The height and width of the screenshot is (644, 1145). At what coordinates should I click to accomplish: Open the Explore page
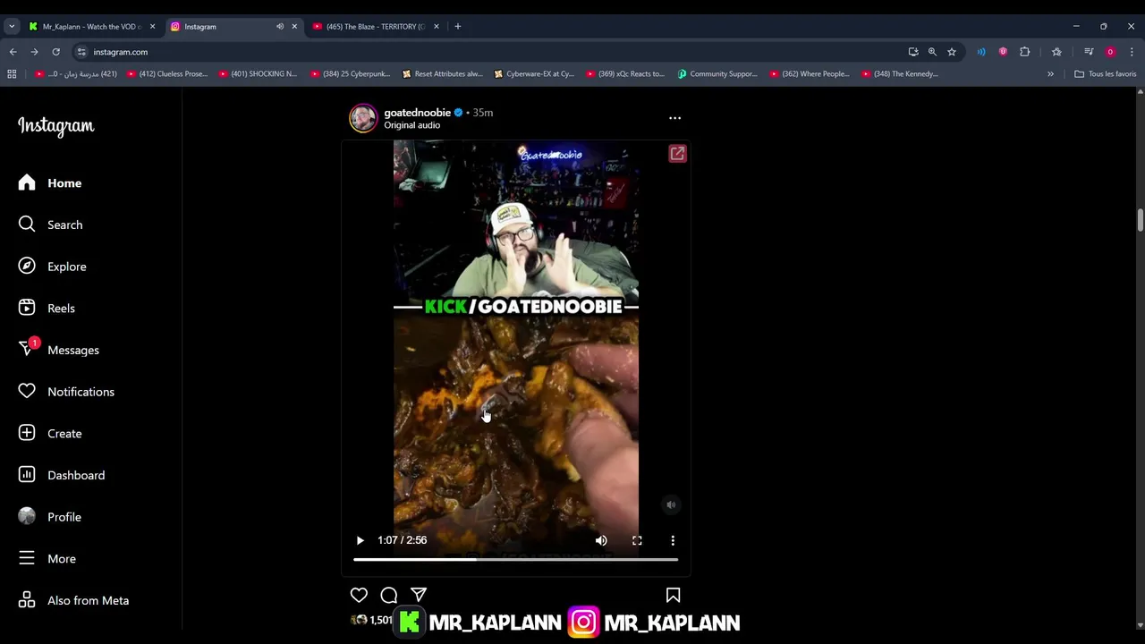click(x=52, y=267)
